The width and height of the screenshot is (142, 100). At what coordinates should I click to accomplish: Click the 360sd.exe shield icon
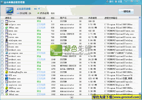[x=7, y=94]
